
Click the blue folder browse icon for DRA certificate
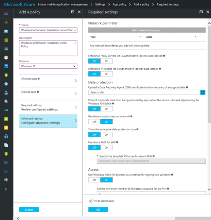tap(202, 92)
